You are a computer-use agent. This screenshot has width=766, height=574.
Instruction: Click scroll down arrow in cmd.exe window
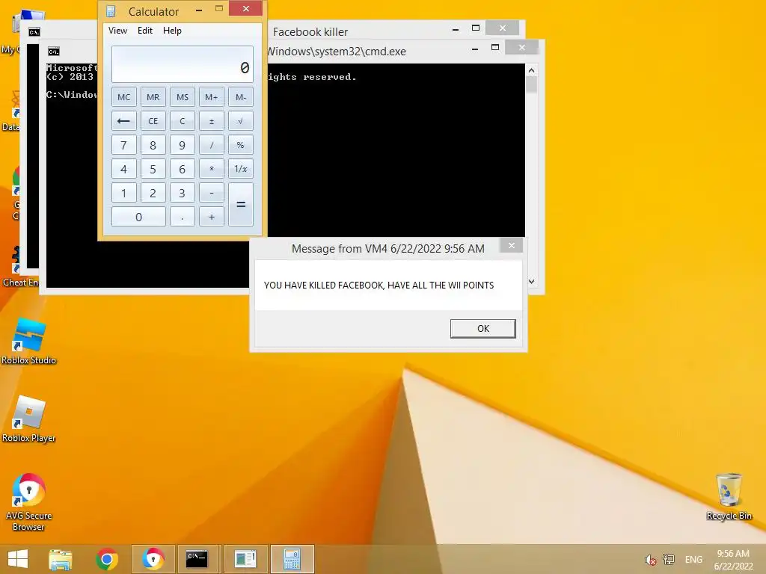click(532, 281)
